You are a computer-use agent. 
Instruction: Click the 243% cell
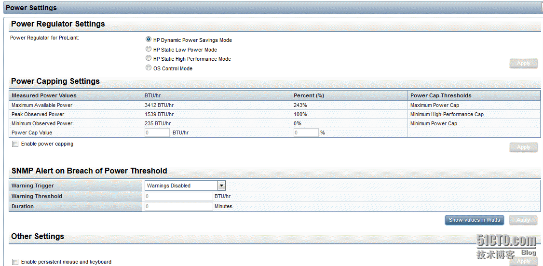coord(299,105)
